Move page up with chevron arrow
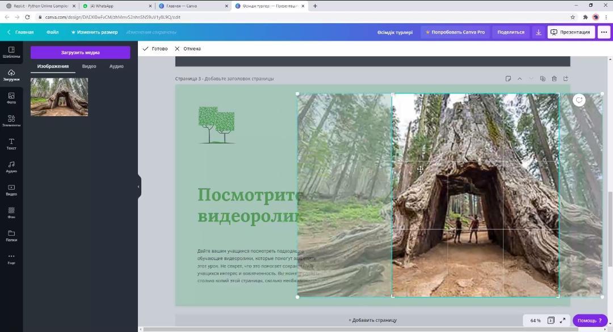This screenshot has width=613, height=332. tap(519, 79)
